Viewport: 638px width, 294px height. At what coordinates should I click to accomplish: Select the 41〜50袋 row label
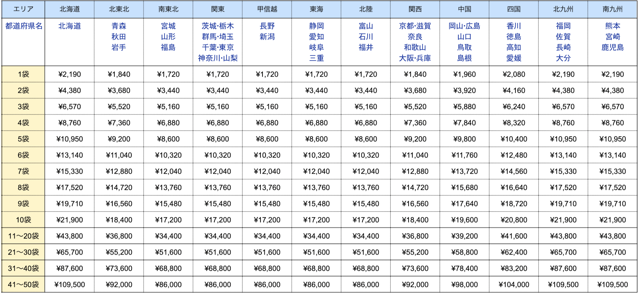coord(23,285)
